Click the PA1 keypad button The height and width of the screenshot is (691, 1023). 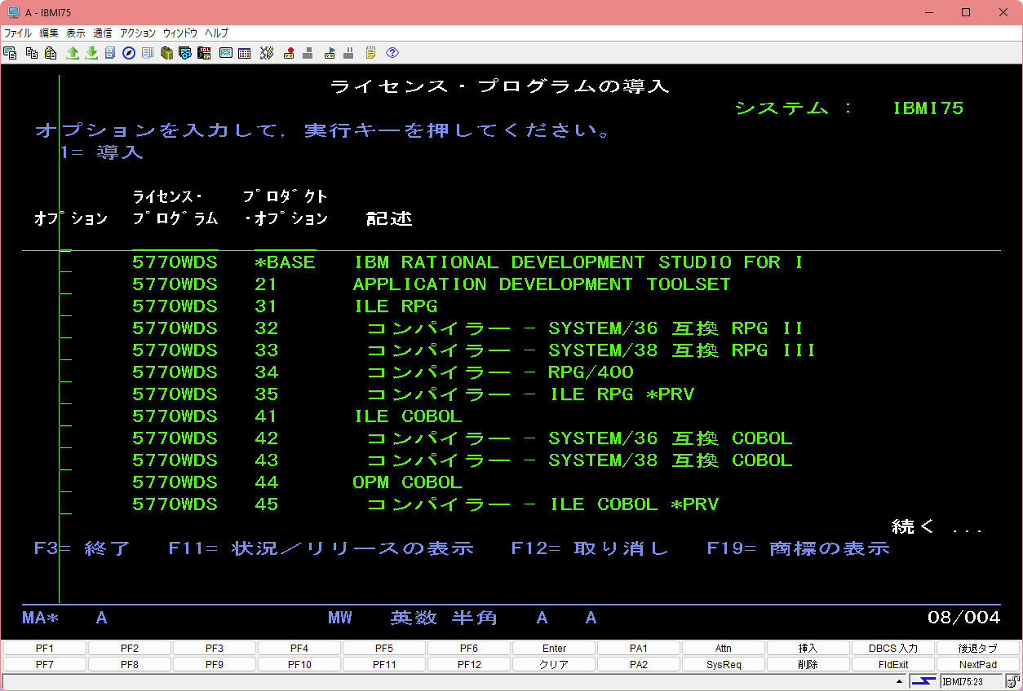click(639, 649)
